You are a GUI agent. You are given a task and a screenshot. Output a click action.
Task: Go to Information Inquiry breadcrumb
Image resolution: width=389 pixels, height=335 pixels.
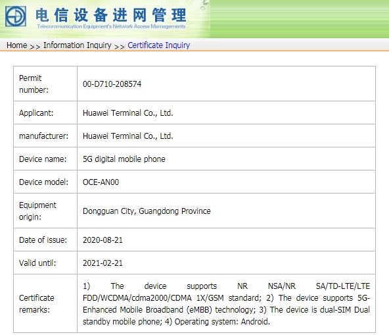77,45
